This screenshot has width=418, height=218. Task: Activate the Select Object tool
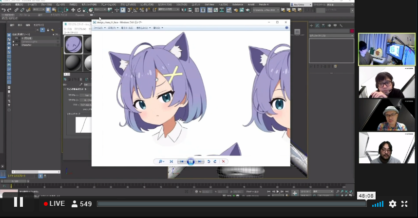48,10
